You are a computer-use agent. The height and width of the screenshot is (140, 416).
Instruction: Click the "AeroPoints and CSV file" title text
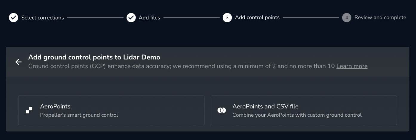[265, 106]
